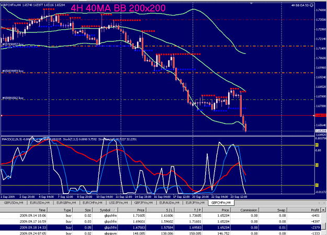Click the Swap column header
This screenshot has height=235, width=327.
pyautogui.click(x=273, y=210)
